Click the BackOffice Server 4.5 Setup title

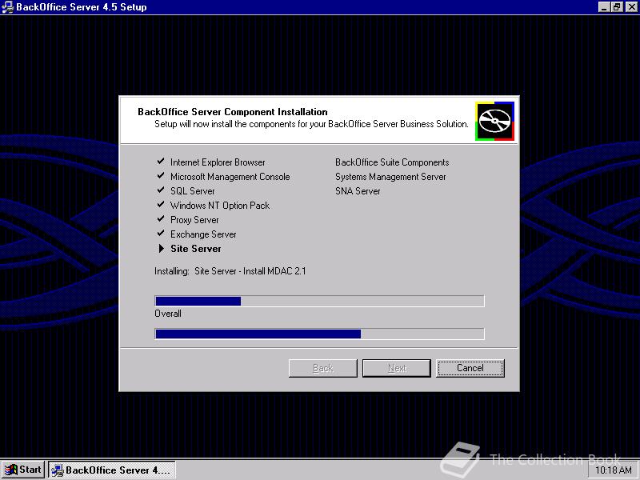pyautogui.click(x=82, y=7)
